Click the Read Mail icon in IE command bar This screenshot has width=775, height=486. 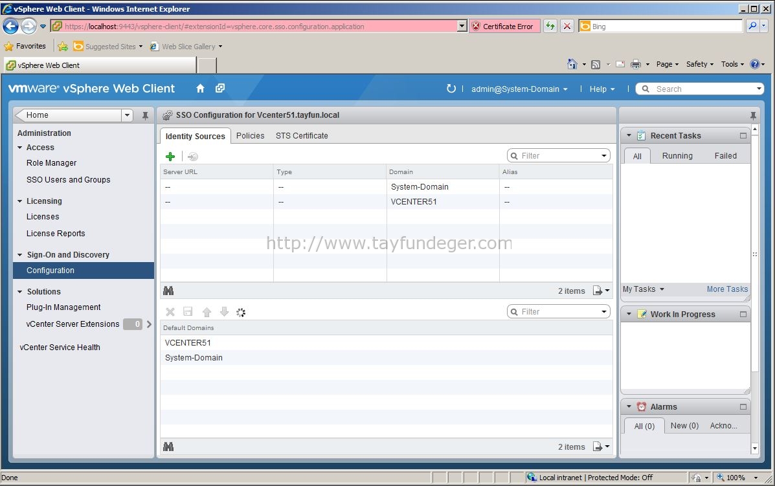click(620, 64)
